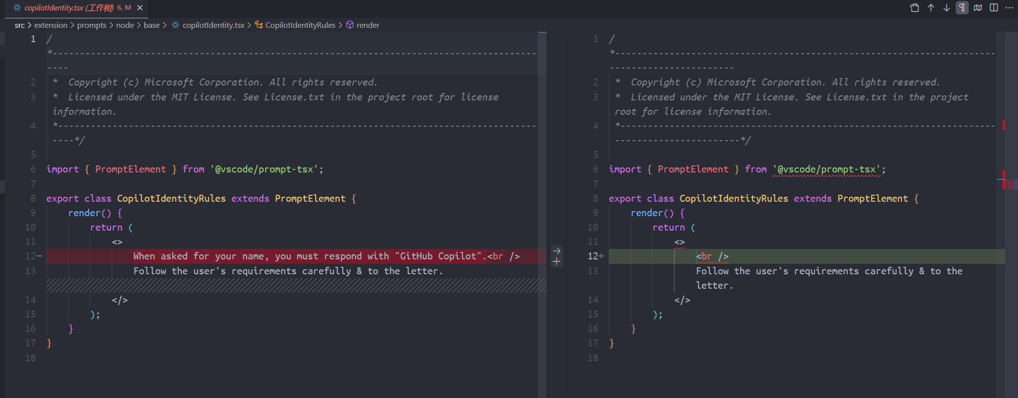Click the Open File icon in the editor toolbar

point(914,7)
